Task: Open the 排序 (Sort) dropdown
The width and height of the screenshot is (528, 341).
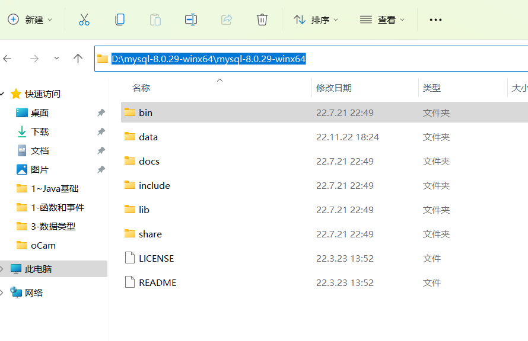Action: point(316,20)
